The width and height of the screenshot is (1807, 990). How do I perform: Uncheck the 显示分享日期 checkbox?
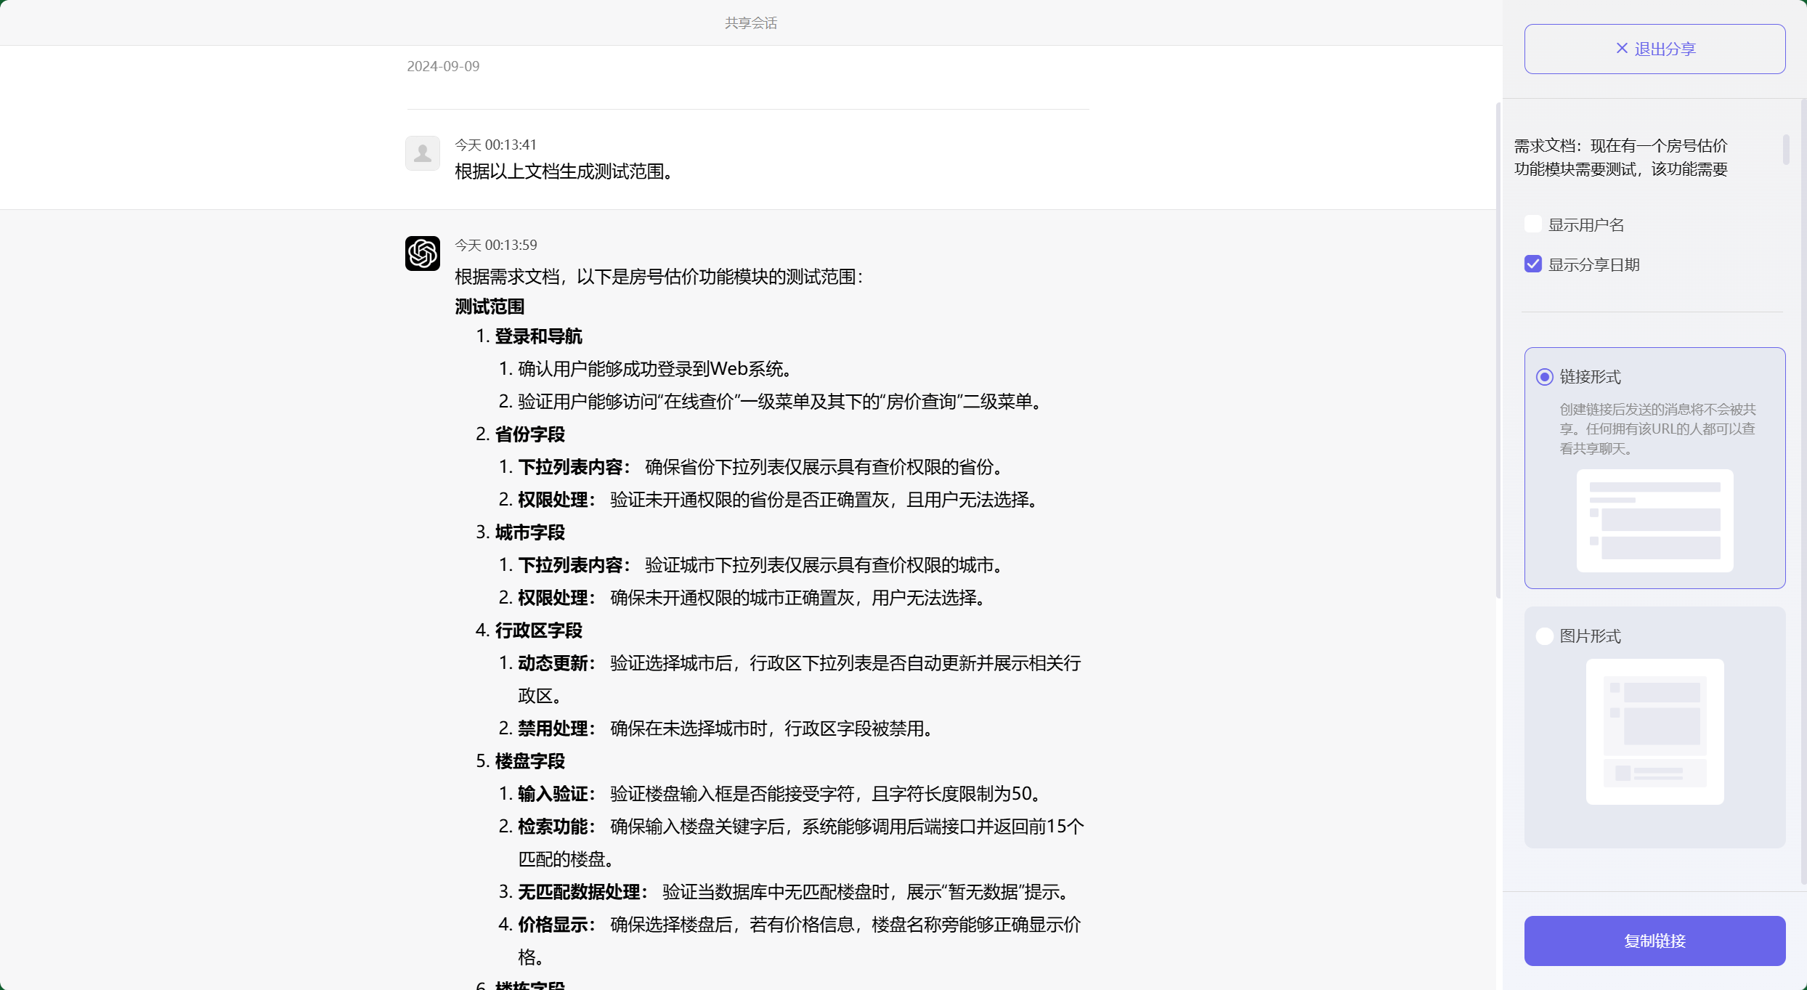[x=1532, y=264]
